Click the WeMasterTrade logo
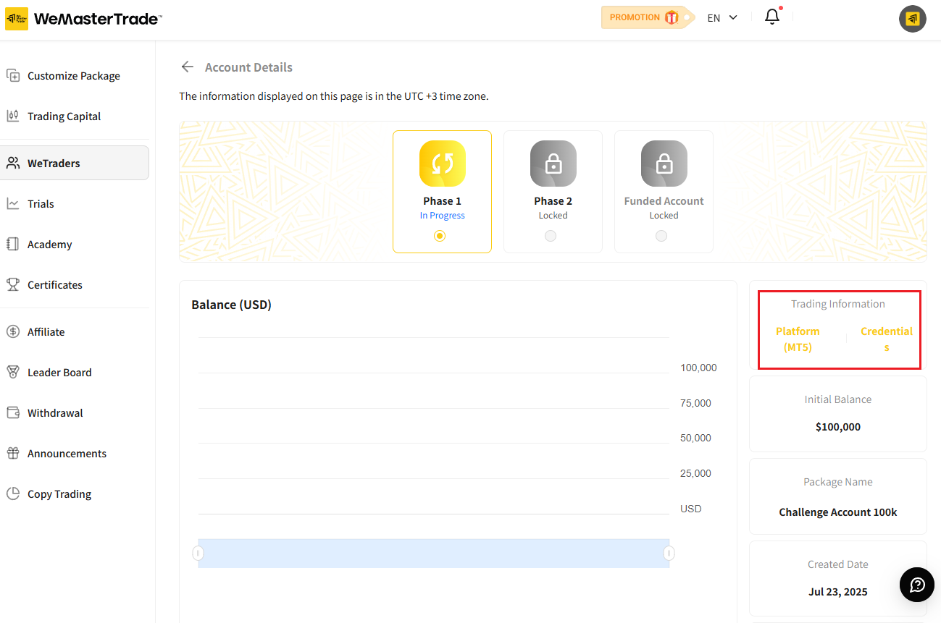This screenshot has height=623, width=941. pyautogui.click(x=83, y=19)
